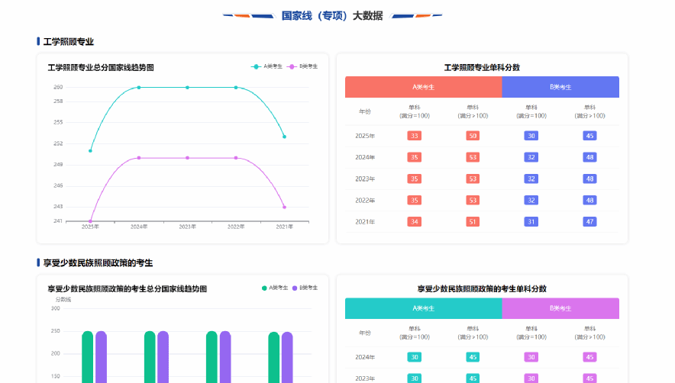Toggle A类考生 legend in the 工学照顾专业 line chart
Screen dimensions: 675x383
(x=267, y=67)
